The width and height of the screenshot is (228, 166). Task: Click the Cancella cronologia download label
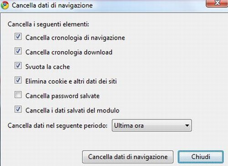tap(69, 52)
